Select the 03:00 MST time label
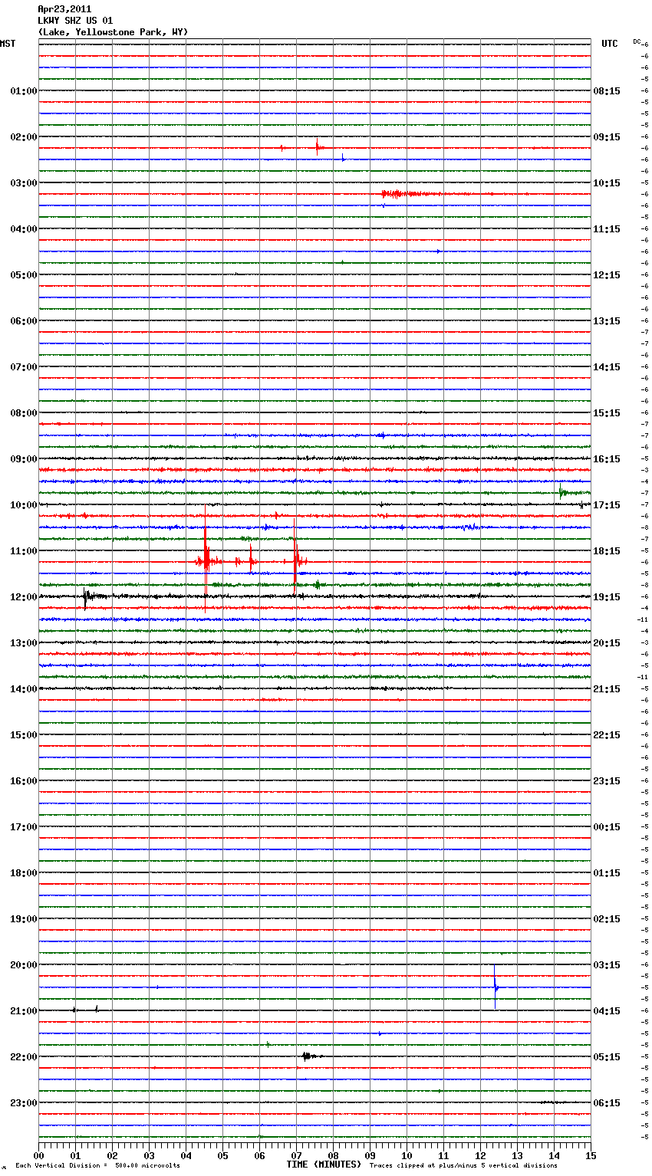 pos(23,182)
